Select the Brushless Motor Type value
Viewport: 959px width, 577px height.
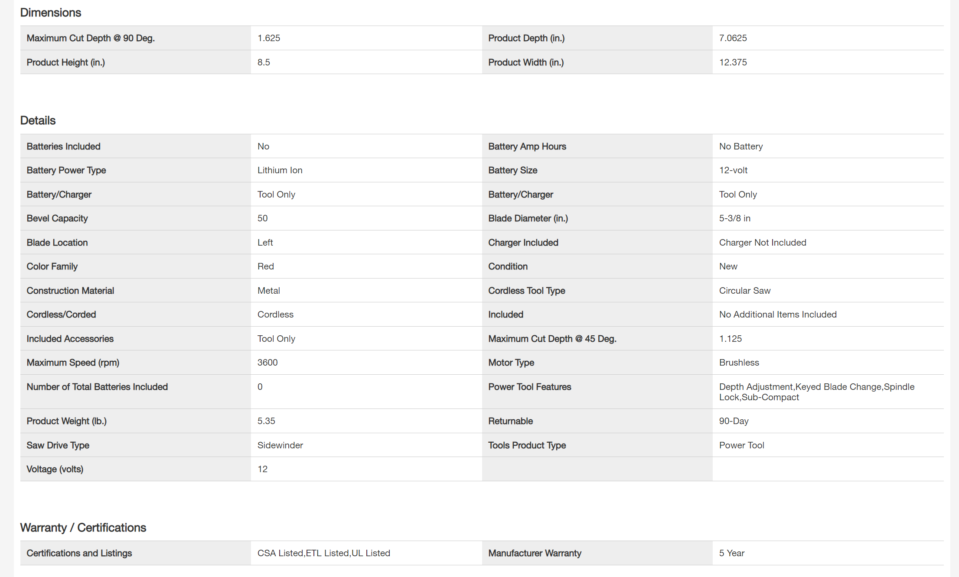[739, 363]
